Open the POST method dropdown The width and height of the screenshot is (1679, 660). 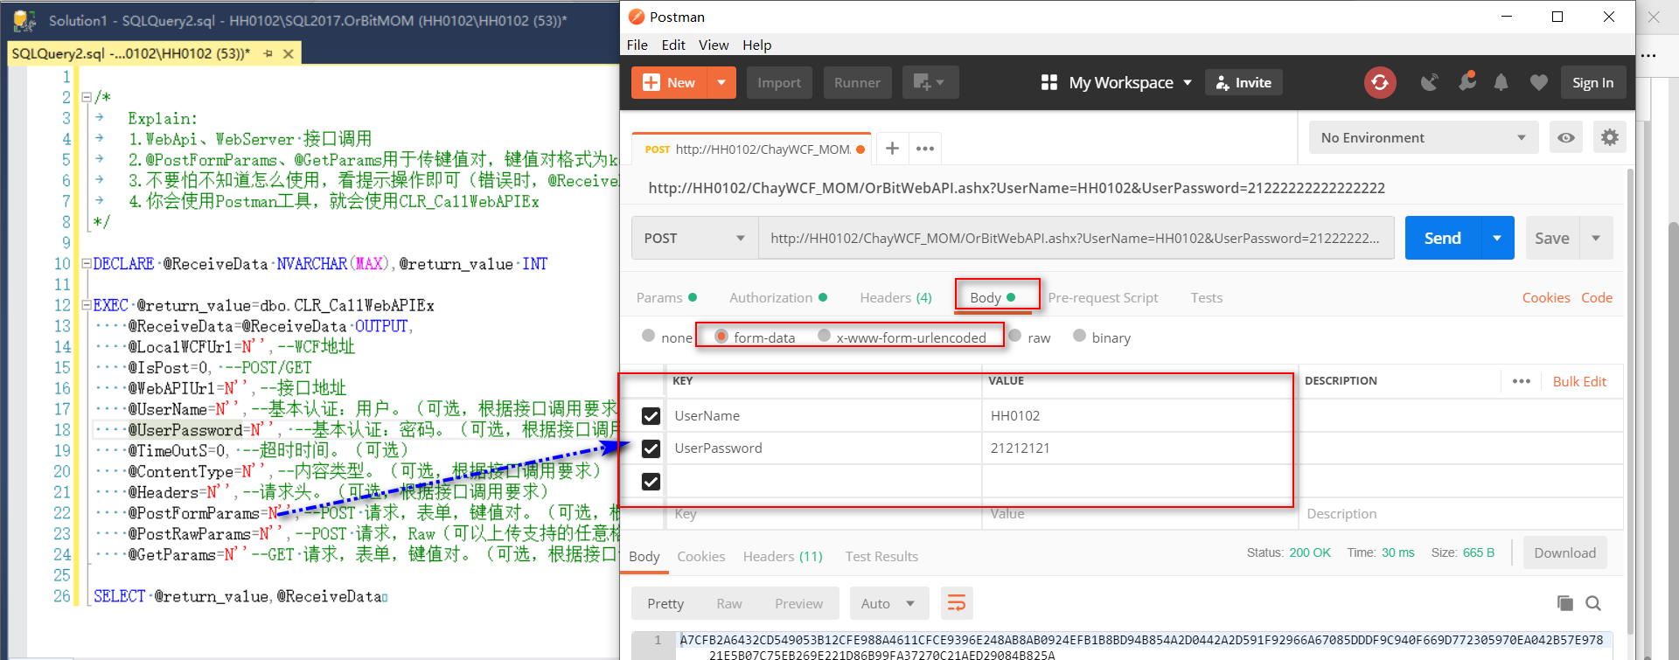(x=694, y=238)
